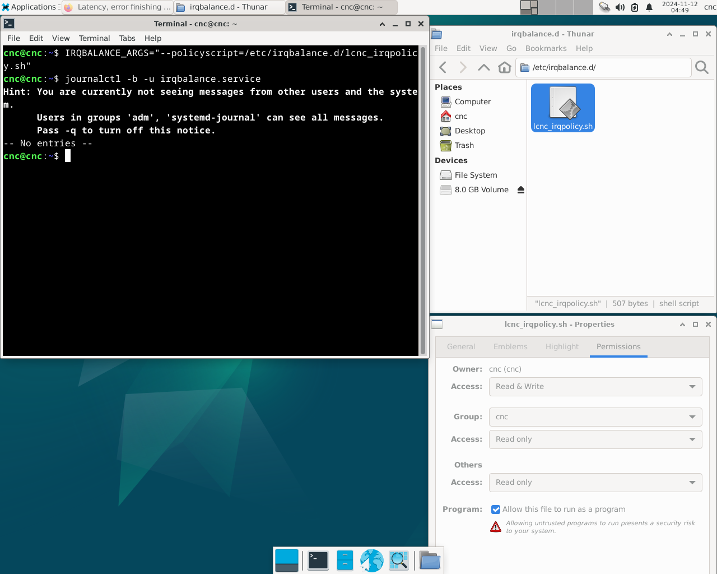This screenshot has height=574, width=717.
Task: Open Terminal window menu icon in title bar
Action: coord(8,24)
